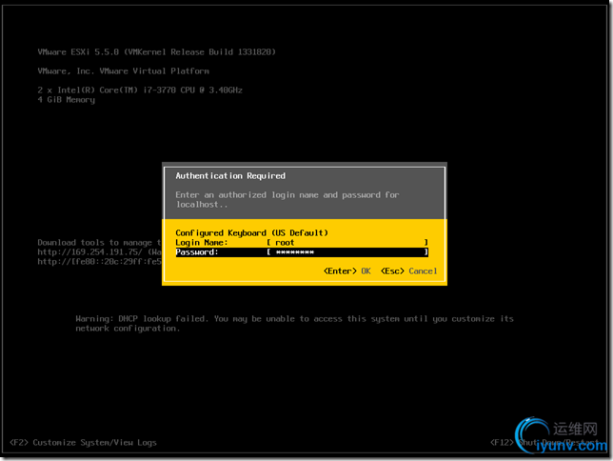Click the Password input field
Screen dimensions: 613x461
click(347, 252)
